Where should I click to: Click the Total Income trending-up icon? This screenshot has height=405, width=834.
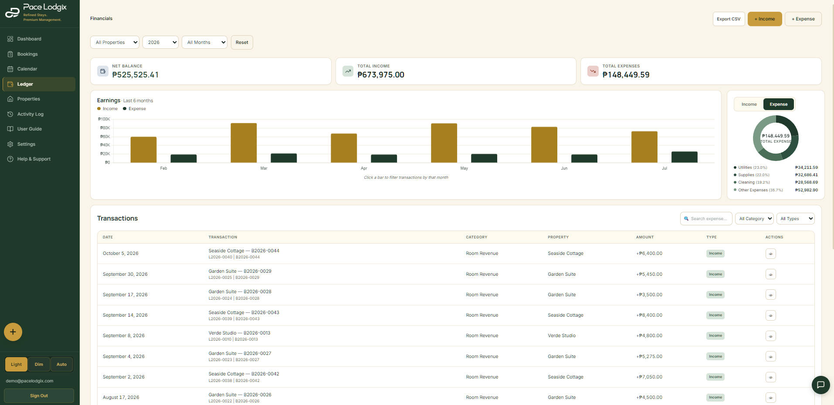tap(348, 71)
